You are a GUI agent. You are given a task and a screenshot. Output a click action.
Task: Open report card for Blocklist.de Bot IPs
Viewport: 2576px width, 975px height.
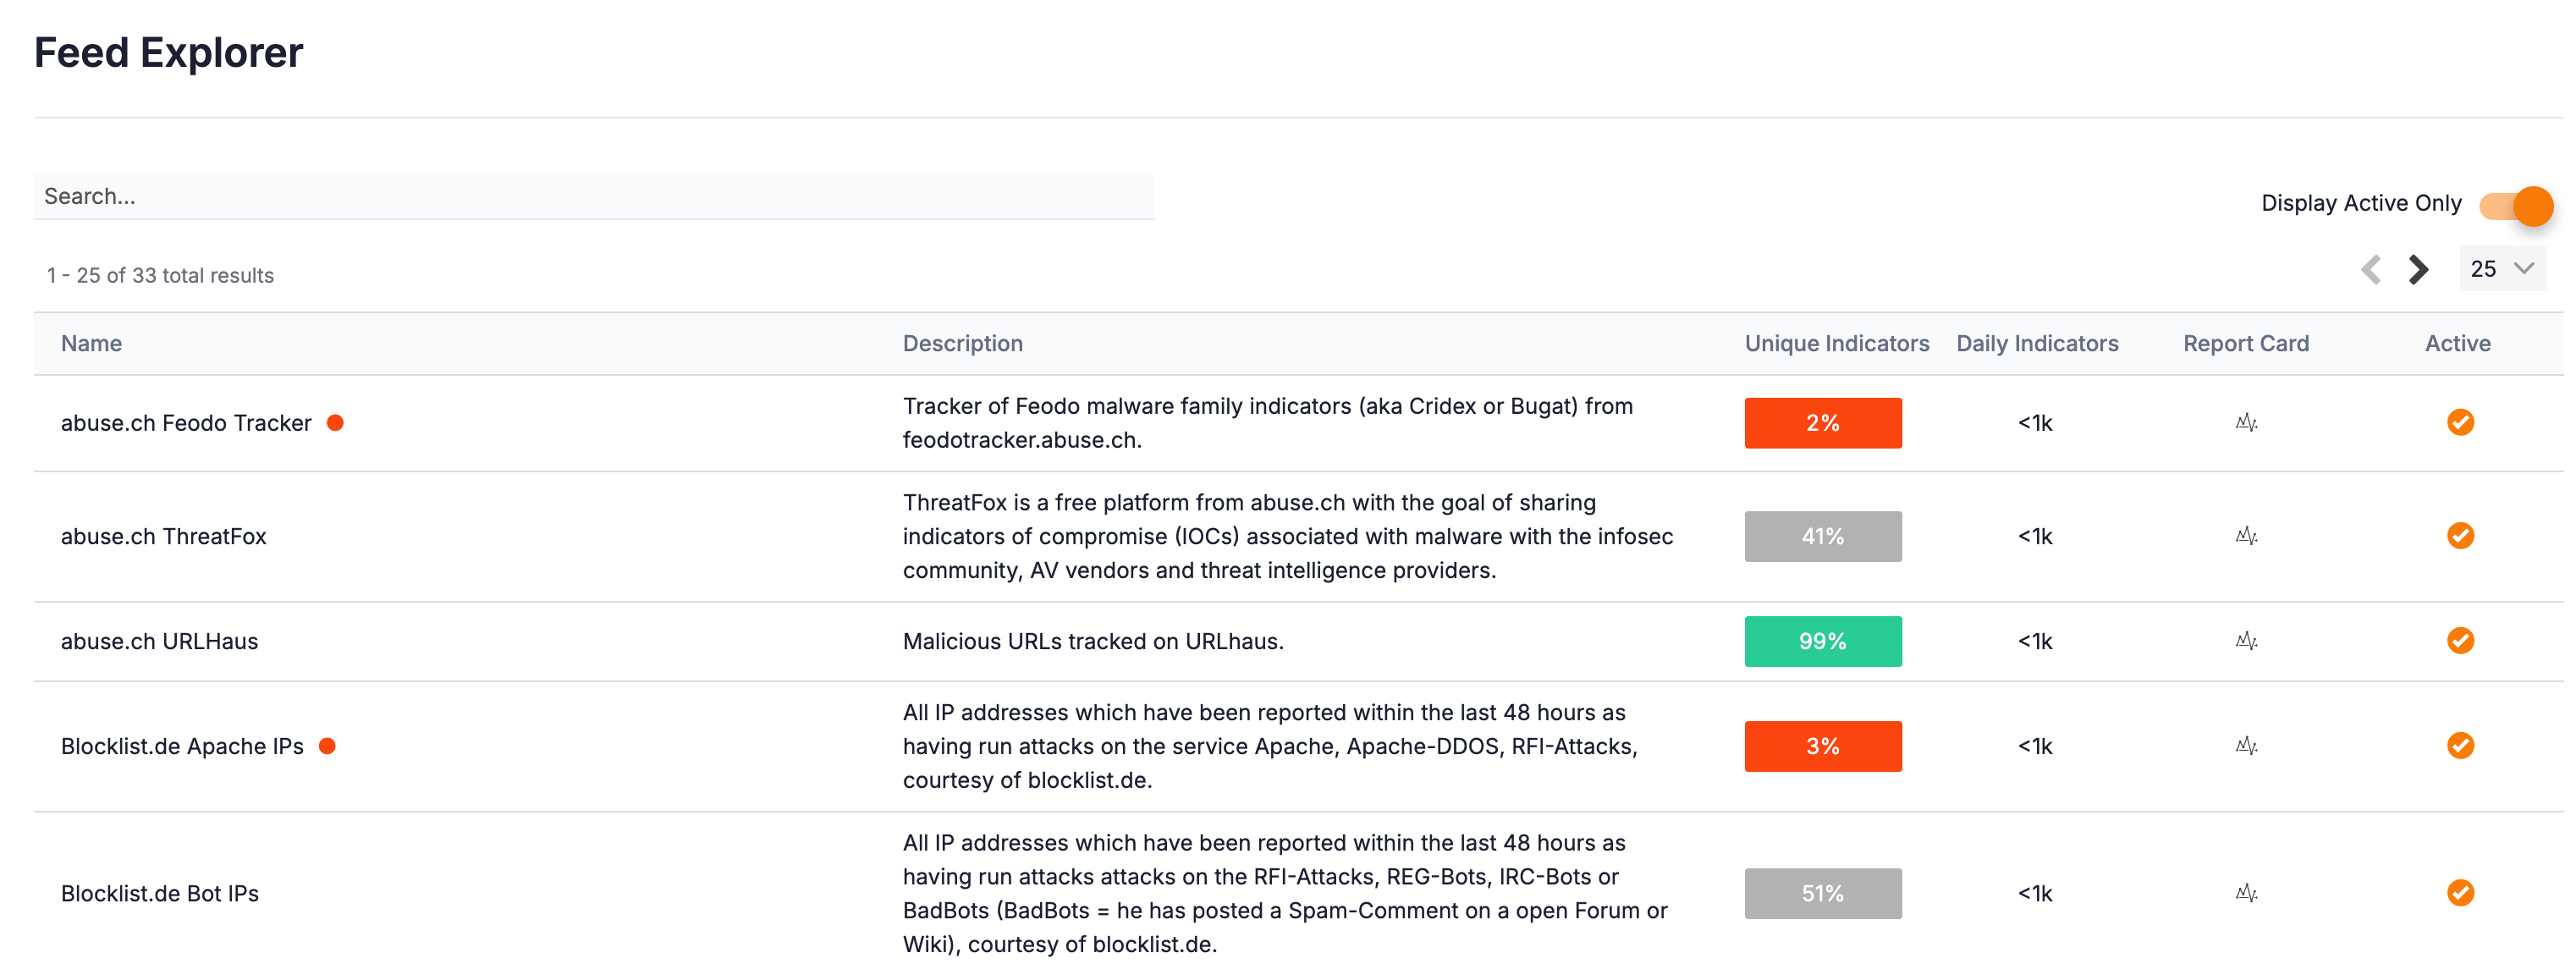(2247, 893)
